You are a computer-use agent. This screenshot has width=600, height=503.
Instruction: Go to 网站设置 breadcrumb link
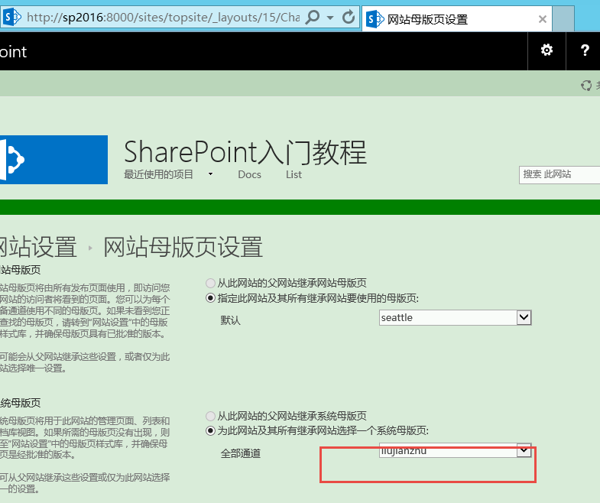point(38,247)
